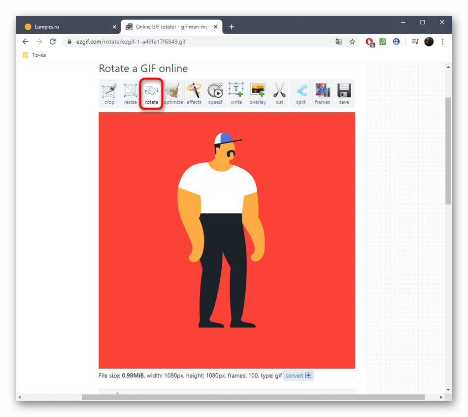The width and height of the screenshot is (468, 417).
Task: Click the File size 0.98MiB text
Action: (121, 376)
